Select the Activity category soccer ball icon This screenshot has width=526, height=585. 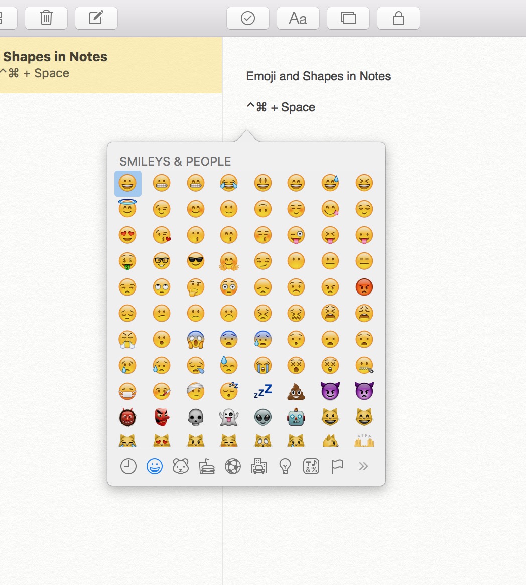coord(233,466)
